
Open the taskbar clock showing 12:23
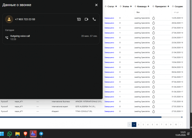[x=180, y=134]
